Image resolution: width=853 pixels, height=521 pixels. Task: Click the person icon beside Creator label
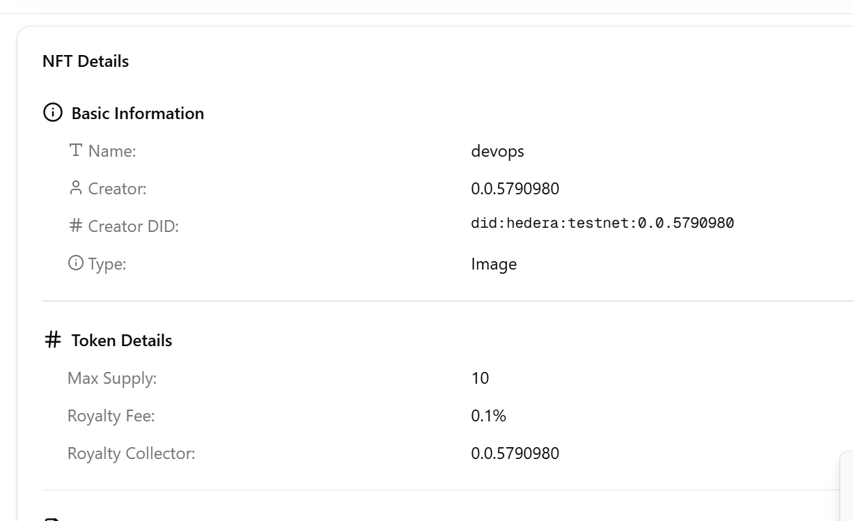[76, 188]
